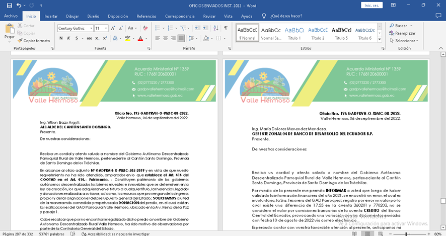Toggle justified text alignment

[182, 38]
